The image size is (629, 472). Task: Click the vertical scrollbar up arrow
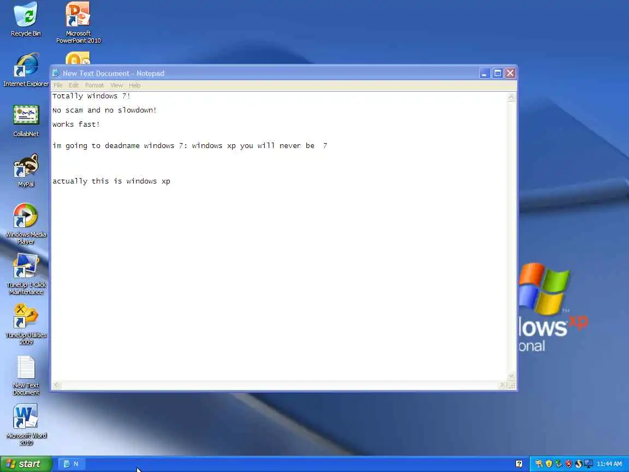pyautogui.click(x=512, y=97)
